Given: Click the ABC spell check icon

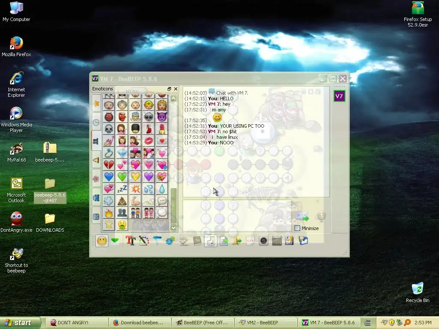Looking at the screenshot, I should [x=183, y=241].
